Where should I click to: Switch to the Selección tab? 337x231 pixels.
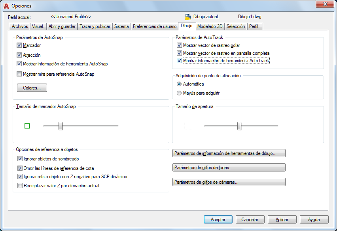pyautogui.click(x=236, y=26)
